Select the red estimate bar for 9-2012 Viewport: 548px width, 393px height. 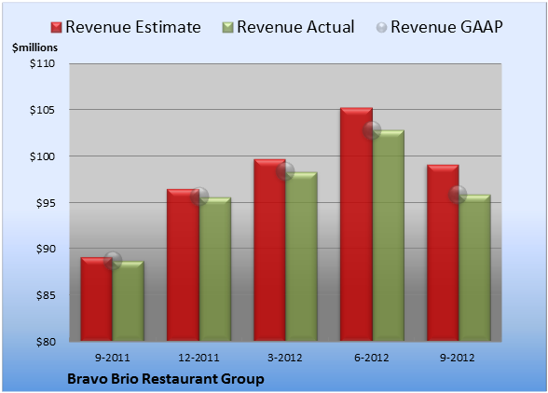[443, 253]
